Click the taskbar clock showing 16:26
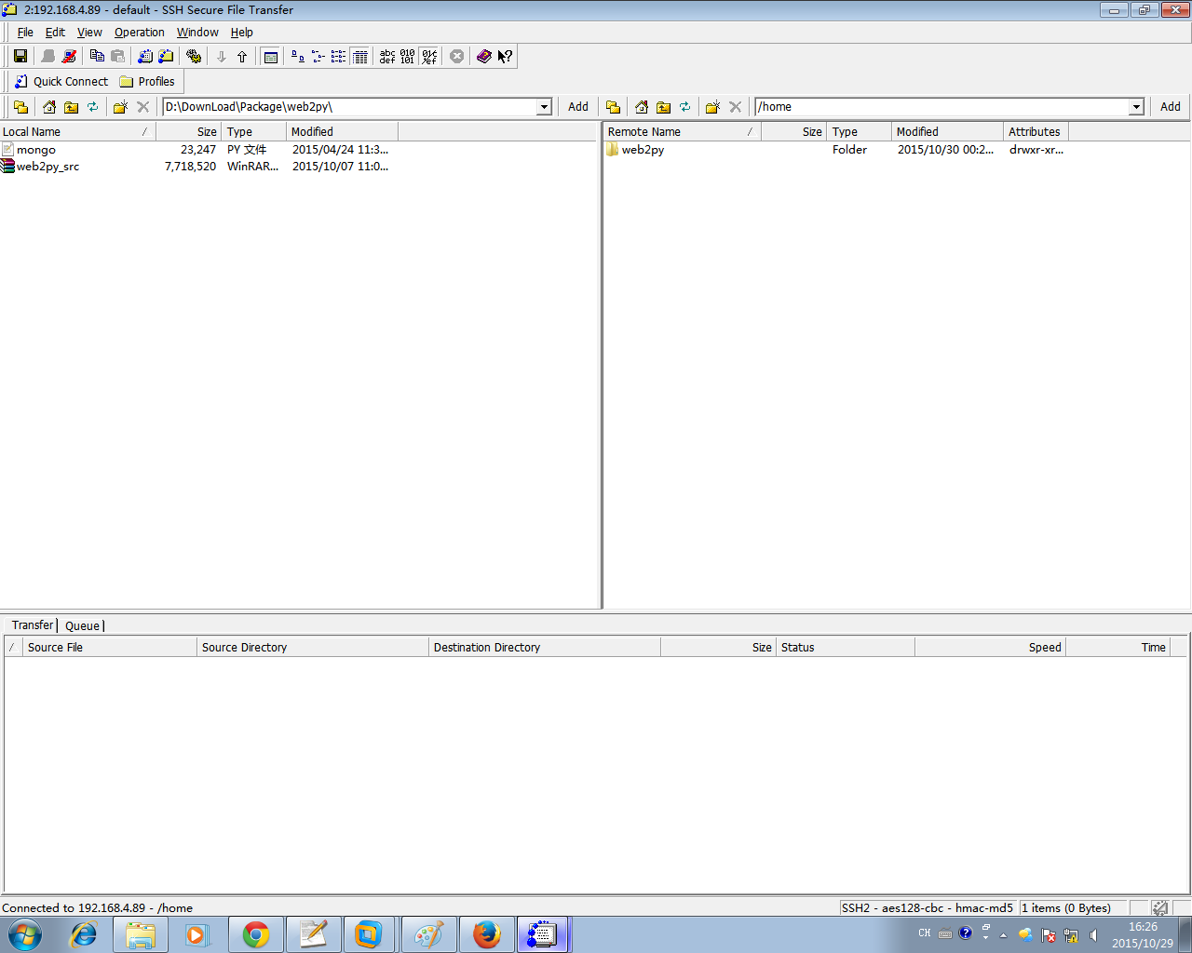The image size is (1192, 953). tap(1143, 934)
